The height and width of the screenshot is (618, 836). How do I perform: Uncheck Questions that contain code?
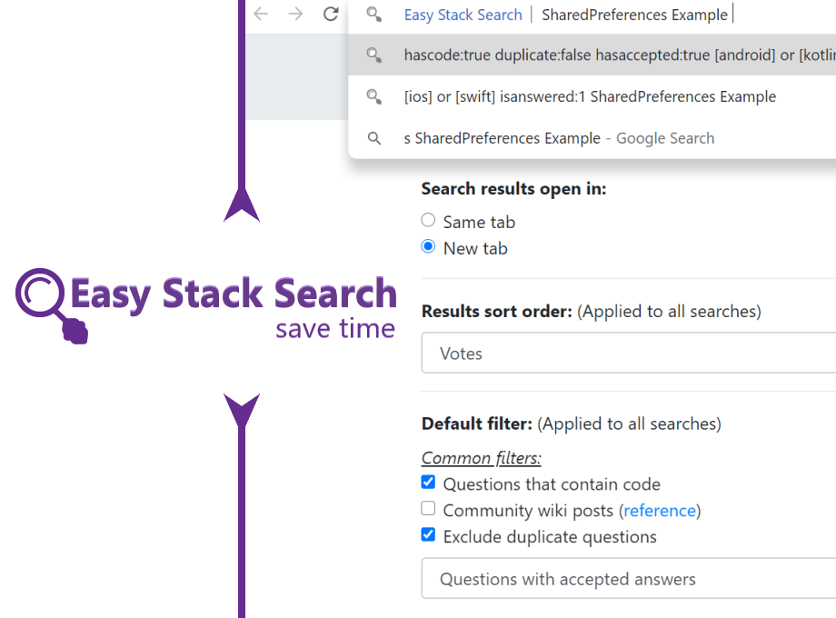tap(428, 482)
